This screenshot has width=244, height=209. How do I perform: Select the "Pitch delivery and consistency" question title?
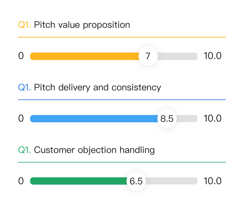97,87
